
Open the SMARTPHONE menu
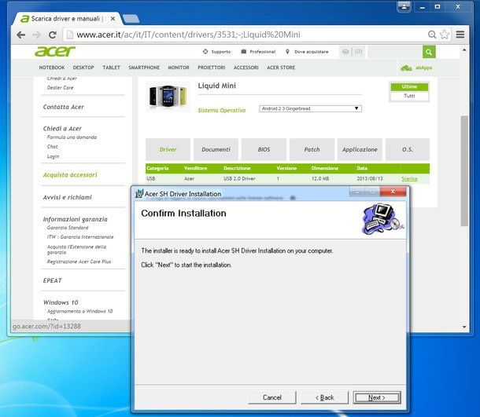144,68
